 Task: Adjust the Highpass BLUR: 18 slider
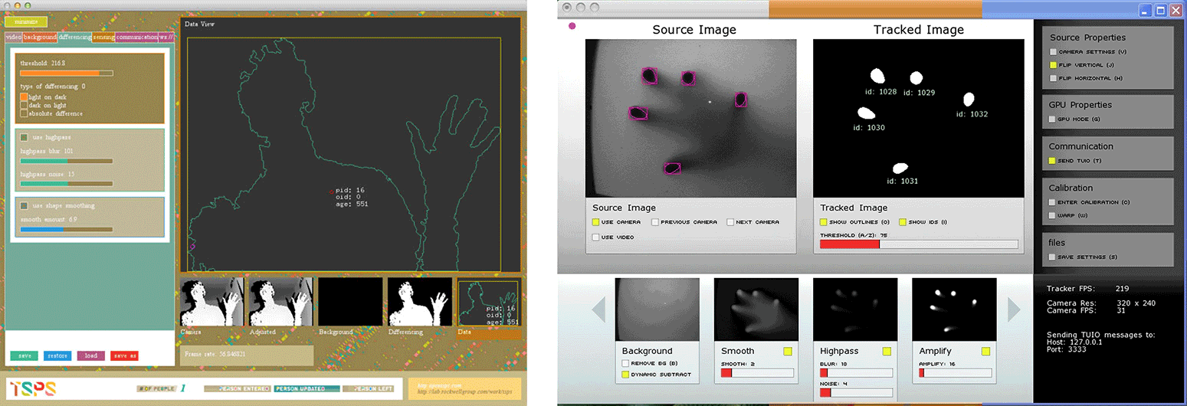(856, 373)
